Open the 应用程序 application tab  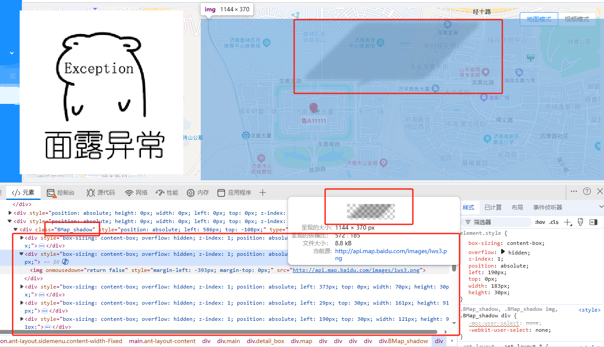pos(234,192)
